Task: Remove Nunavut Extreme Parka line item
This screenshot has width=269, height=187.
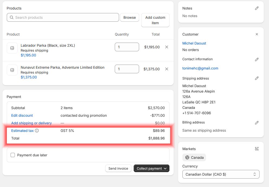Action: pos(167,69)
